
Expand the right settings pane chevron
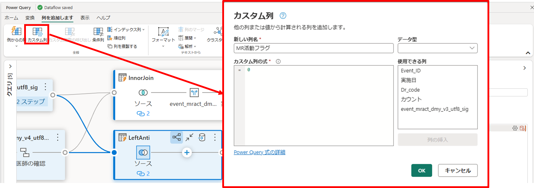[525, 68]
